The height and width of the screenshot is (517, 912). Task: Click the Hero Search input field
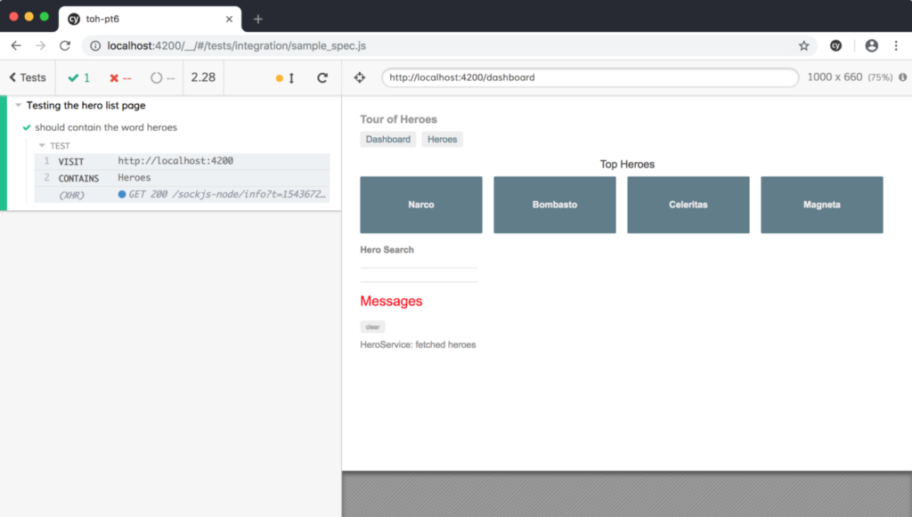click(418, 263)
